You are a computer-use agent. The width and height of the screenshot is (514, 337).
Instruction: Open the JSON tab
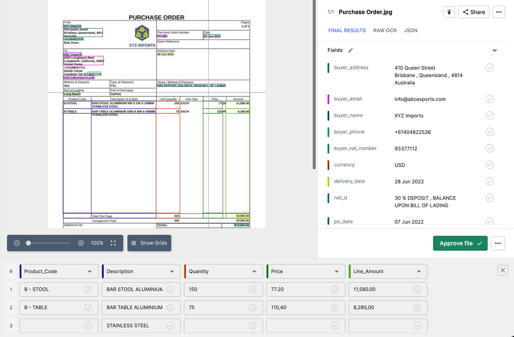[x=410, y=30]
